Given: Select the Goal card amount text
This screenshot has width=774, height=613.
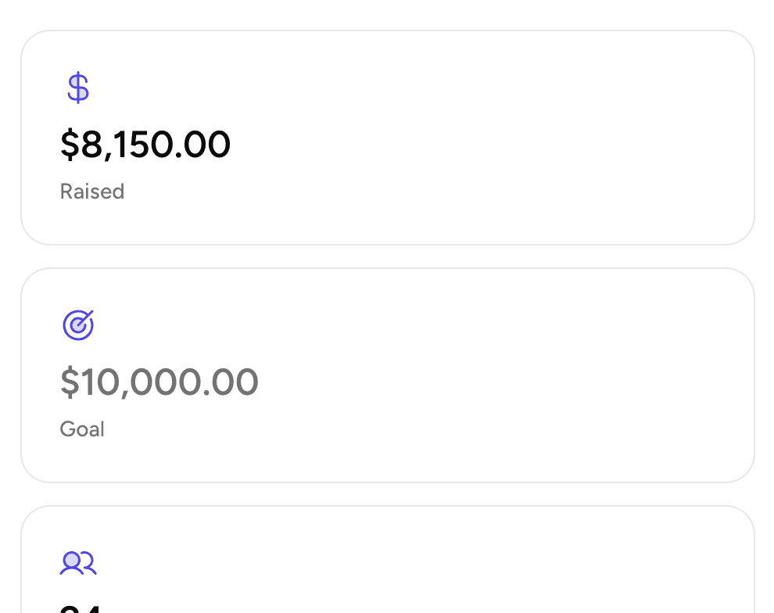Looking at the screenshot, I should [159, 382].
